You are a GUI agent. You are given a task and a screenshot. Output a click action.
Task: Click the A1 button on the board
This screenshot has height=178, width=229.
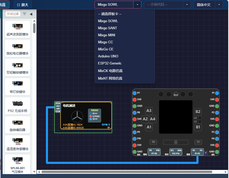[149, 127]
